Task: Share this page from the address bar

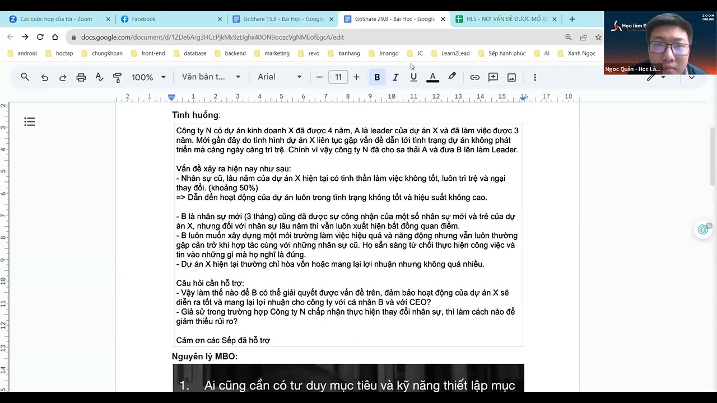Action: click(583, 37)
